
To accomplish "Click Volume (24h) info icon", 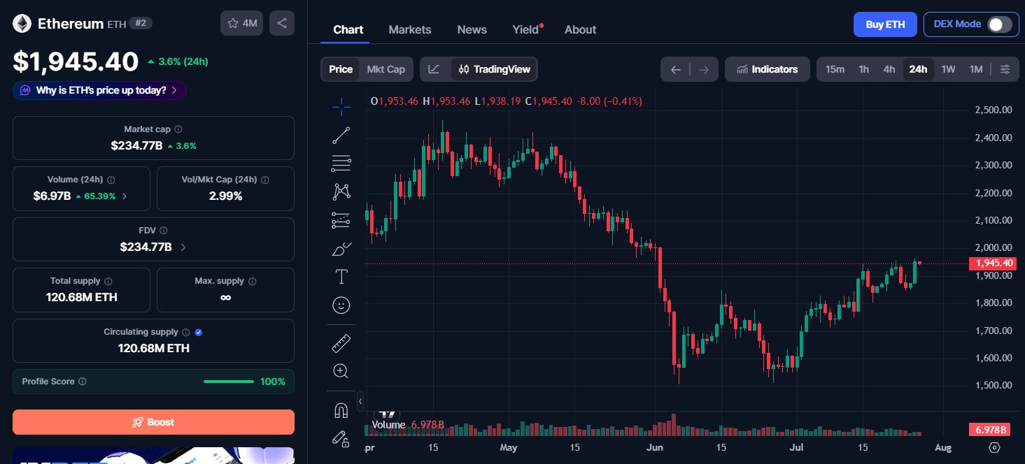I will [x=111, y=180].
